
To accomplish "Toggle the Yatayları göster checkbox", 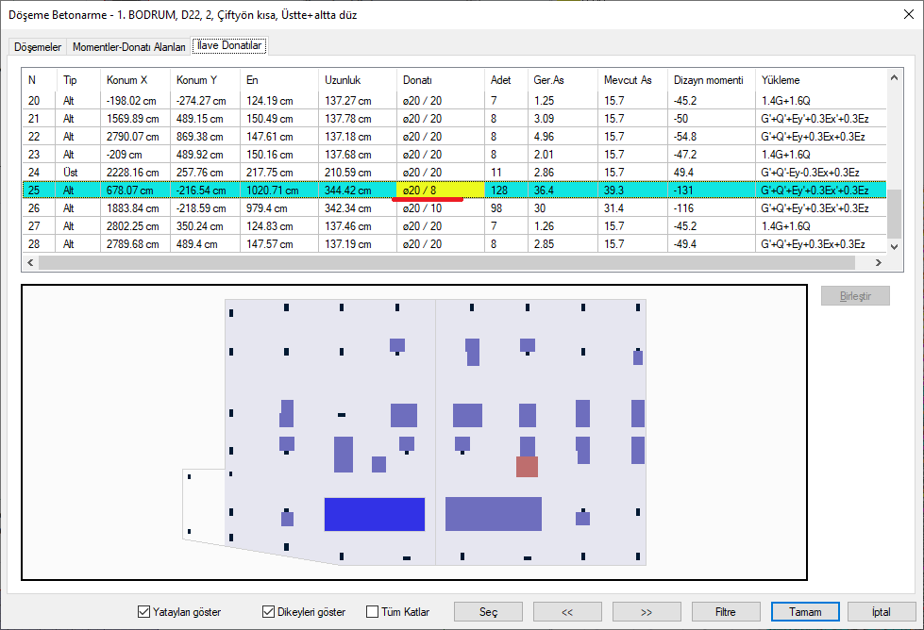I will (x=179, y=612).
